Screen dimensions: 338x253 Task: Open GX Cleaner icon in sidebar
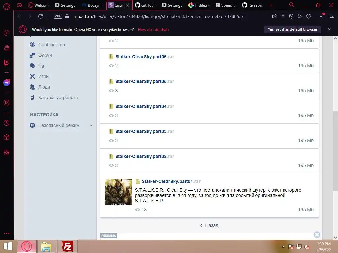click(7, 48)
